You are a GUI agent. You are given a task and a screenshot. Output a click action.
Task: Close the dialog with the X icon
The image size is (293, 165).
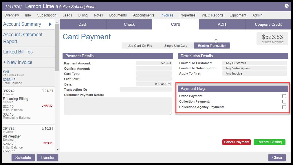286,6
